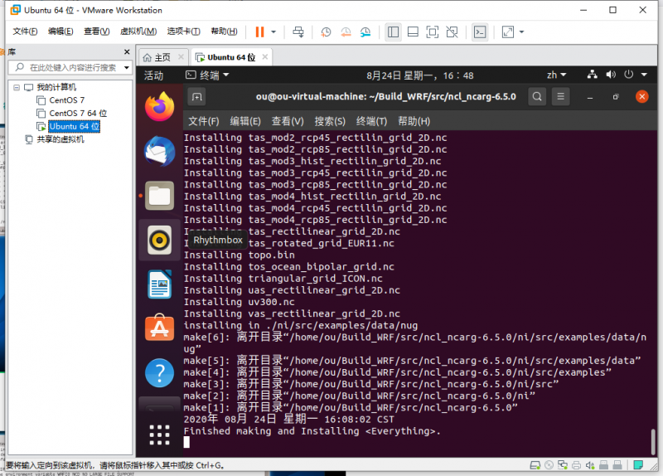Click the Help question mark dock icon
Screen dimensions: 663x476
(159, 374)
